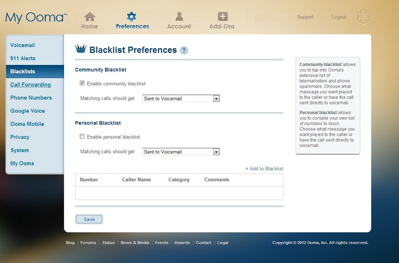
Task: Click the Preferences label in top navigation
Action: click(x=132, y=26)
